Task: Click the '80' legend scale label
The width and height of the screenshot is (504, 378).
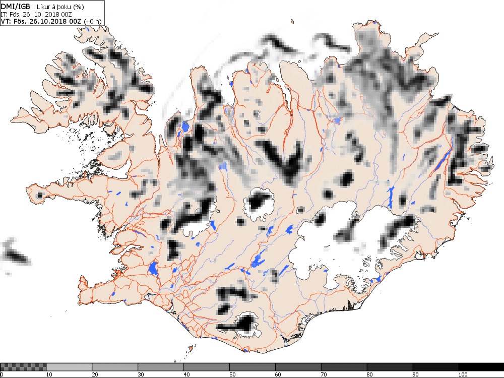Action: tap(369, 374)
